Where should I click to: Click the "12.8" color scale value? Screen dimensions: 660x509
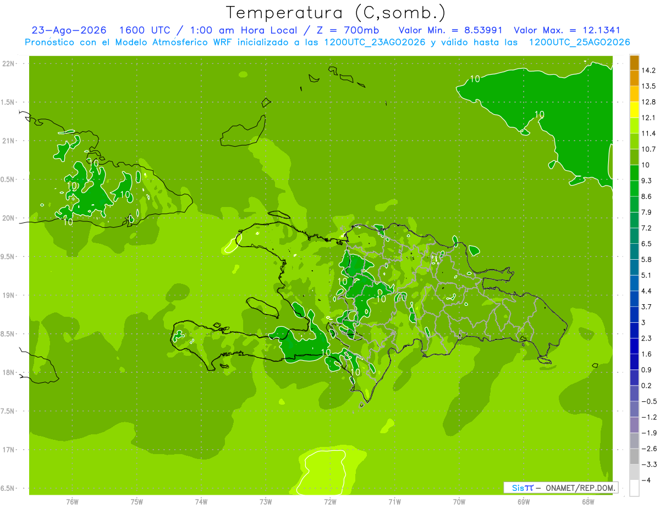click(x=648, y=102)
